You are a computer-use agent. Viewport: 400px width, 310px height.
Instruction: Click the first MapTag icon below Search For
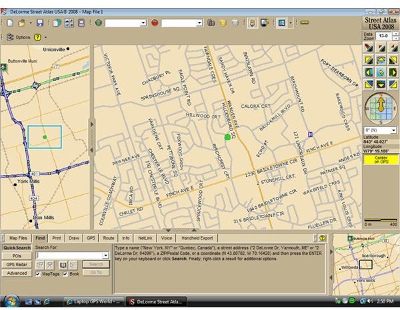point(40,265)
